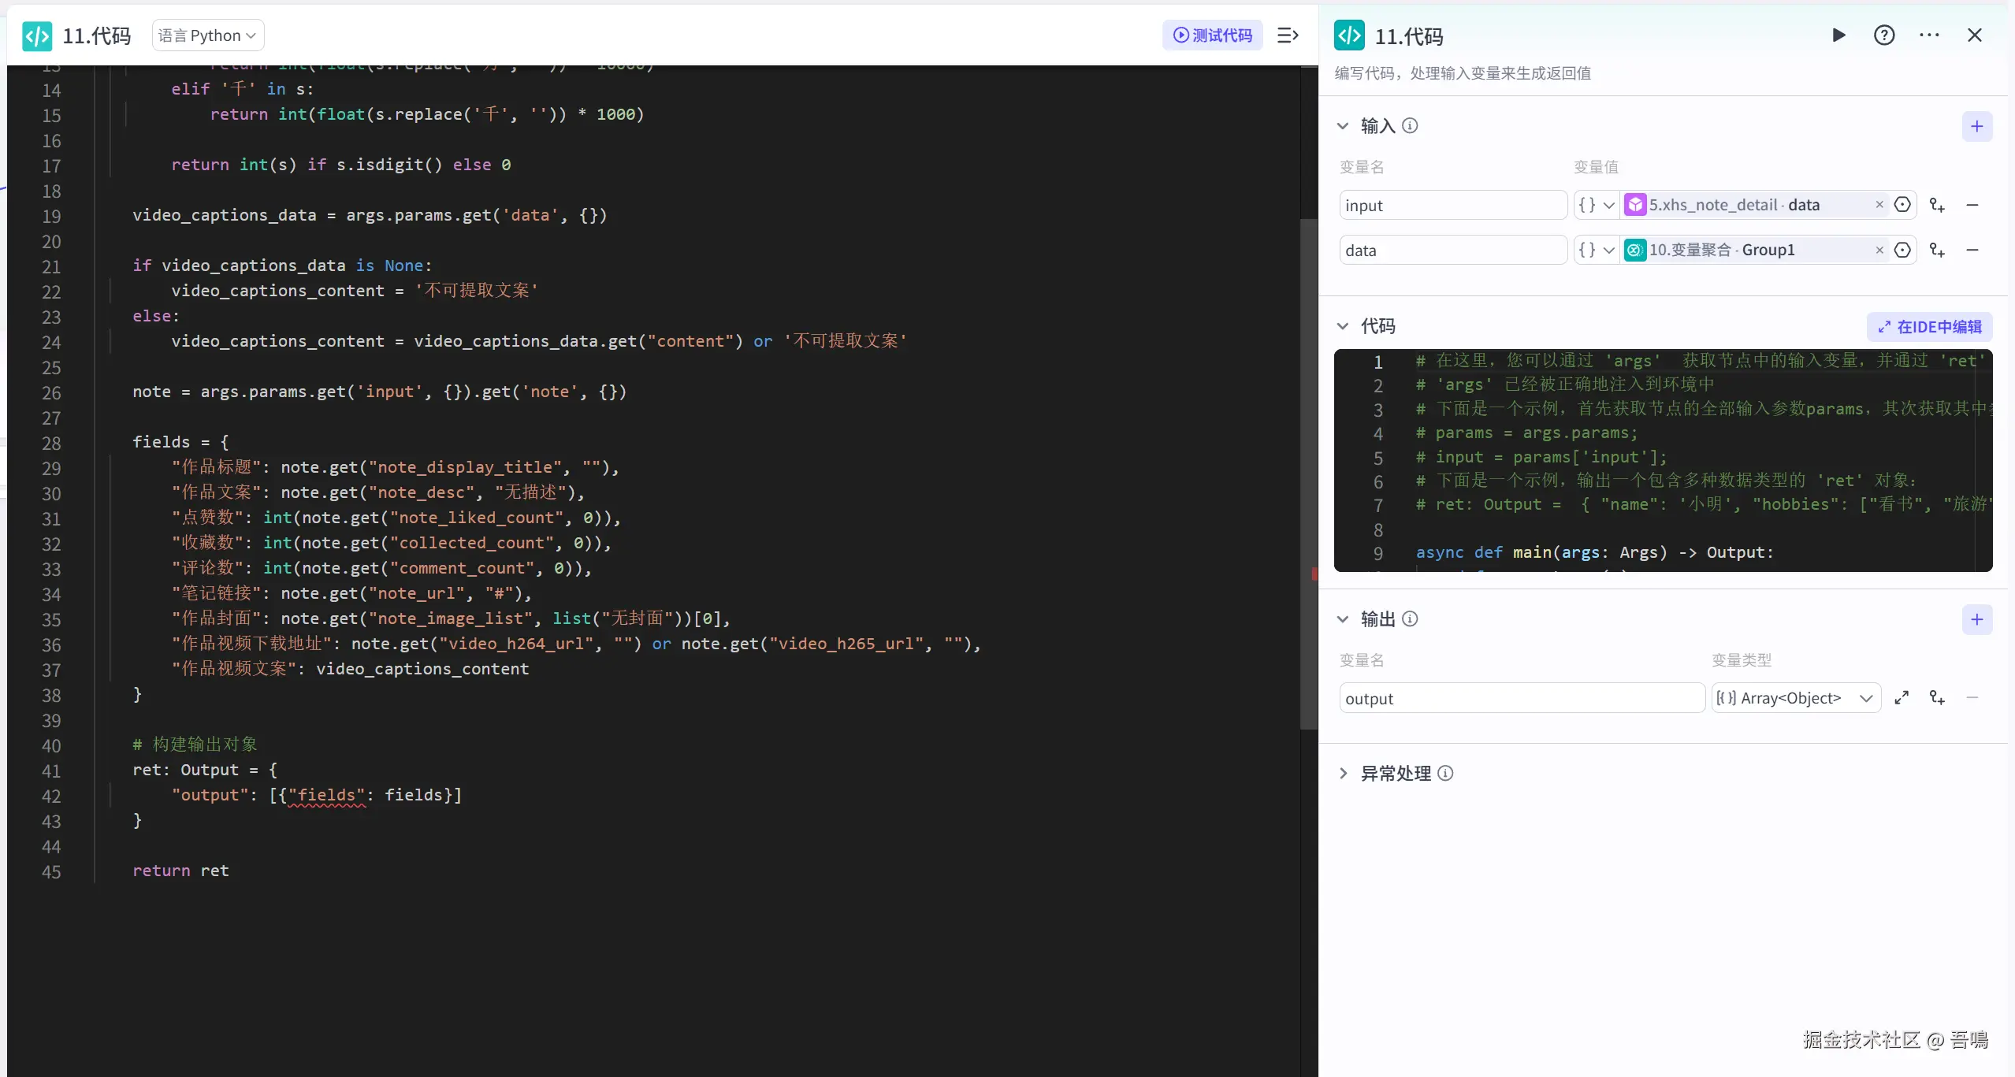Screen dimensions: 2015x1077
Task: Remove the data variable row
Action: click(x=1972, y=250)
